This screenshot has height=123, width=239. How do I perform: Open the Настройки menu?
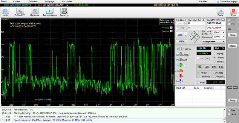tap(67, 1)
